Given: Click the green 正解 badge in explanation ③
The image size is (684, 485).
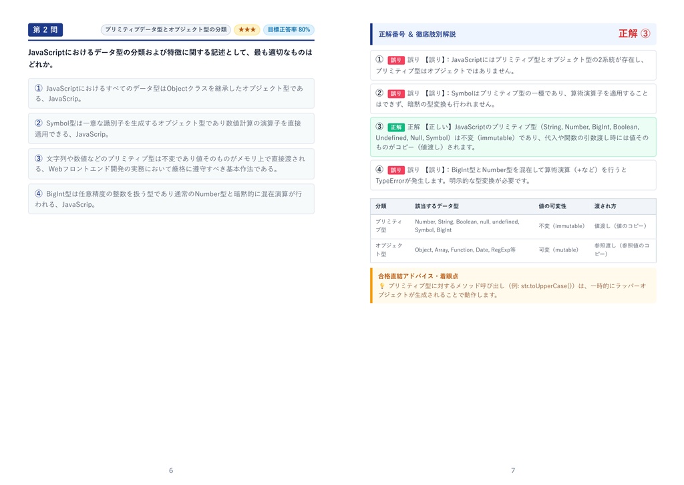Looking at the screenshot, I should click(x=396, y=127).
